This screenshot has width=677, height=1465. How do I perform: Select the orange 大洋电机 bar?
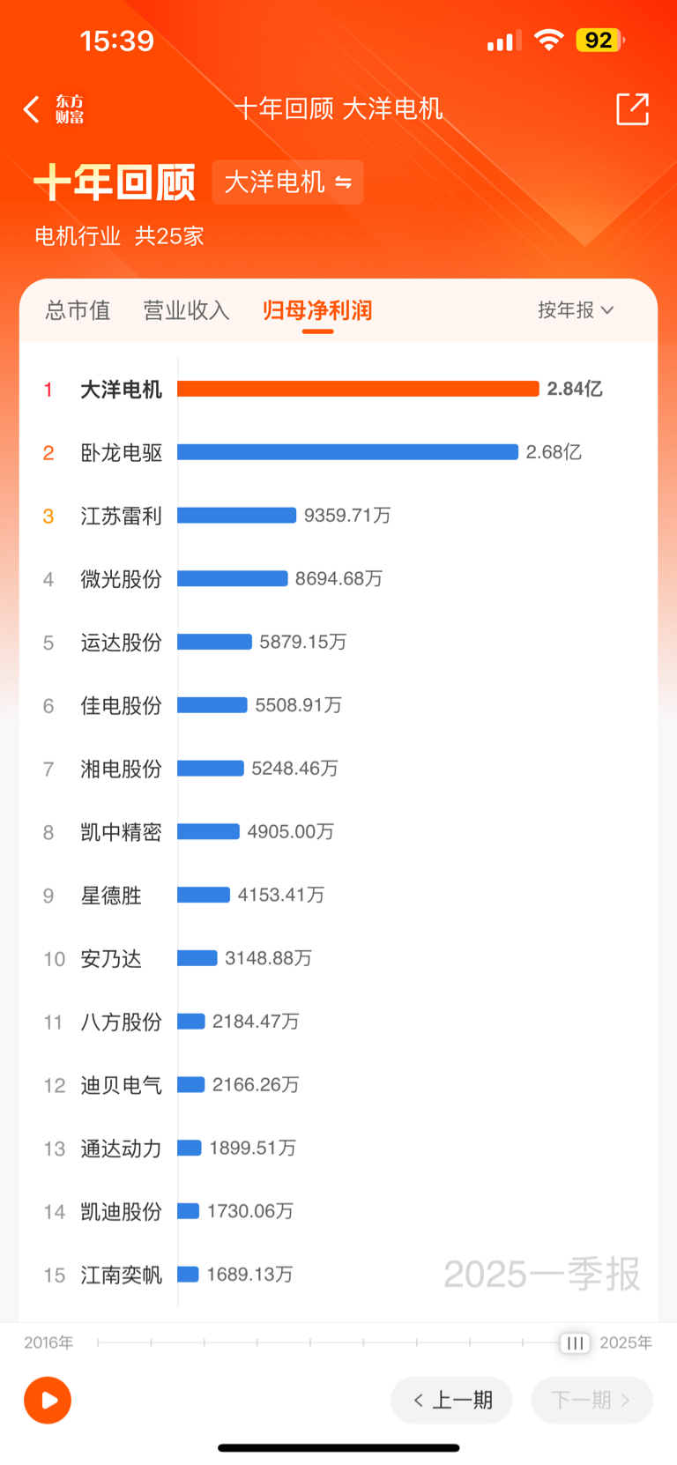(358, 389)
